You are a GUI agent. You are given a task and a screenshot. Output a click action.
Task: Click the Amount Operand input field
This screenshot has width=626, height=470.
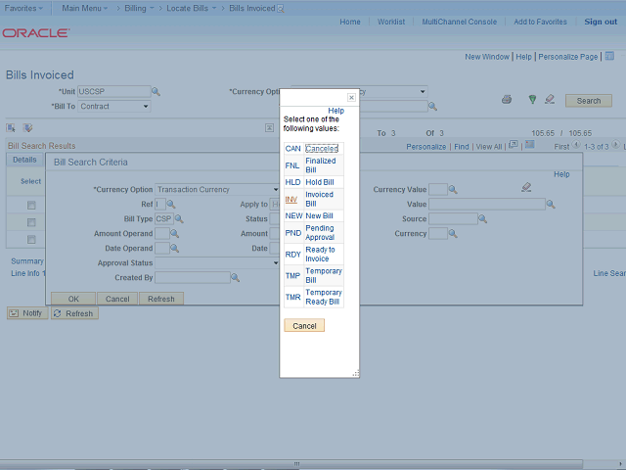pos(161,234)
